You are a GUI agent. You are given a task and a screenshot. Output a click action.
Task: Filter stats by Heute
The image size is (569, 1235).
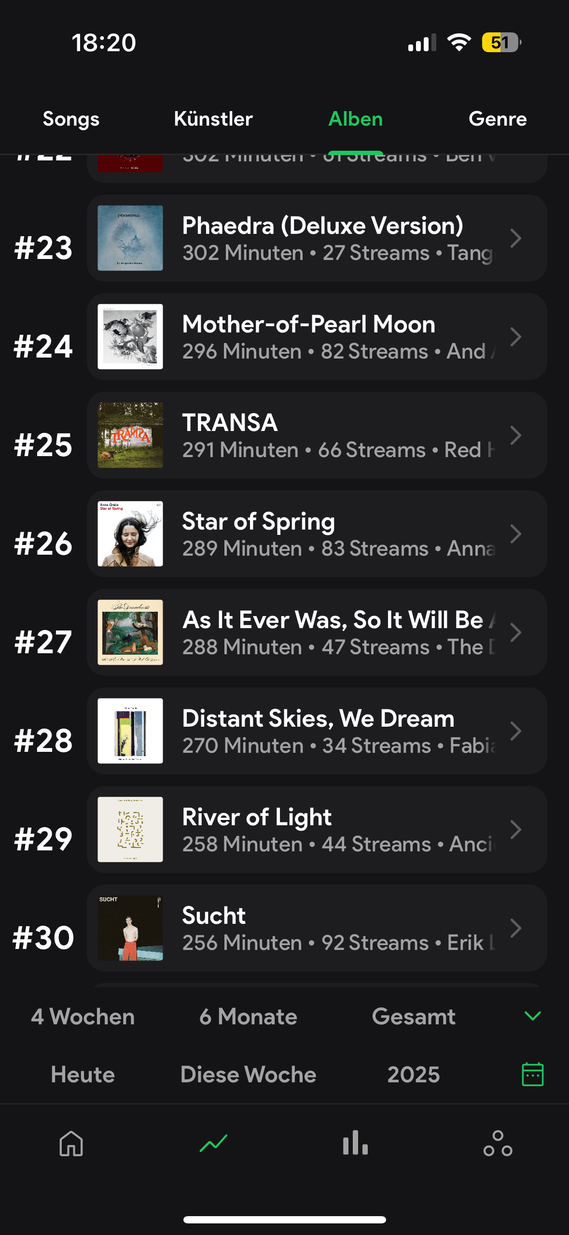[x=83, y=1075]
